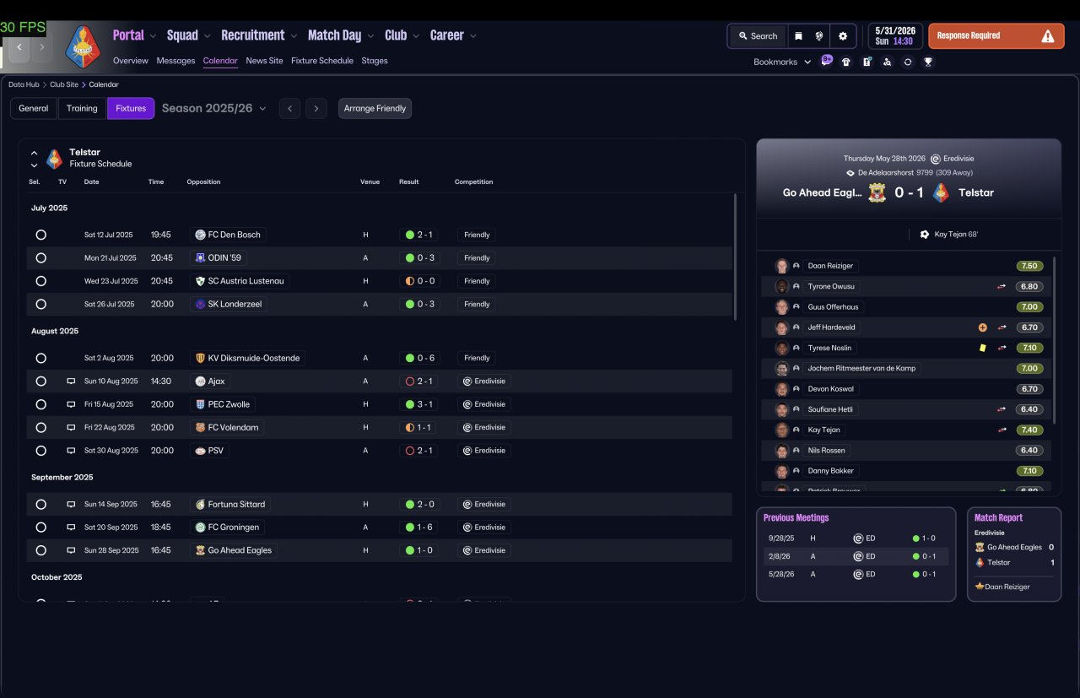Open the News Site subtab
Screen dimensions: 1080x698
coord(264,61)
